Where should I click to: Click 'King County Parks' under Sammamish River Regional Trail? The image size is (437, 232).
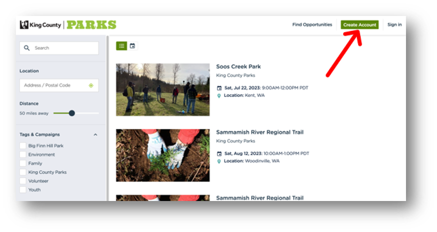(235, 141)
